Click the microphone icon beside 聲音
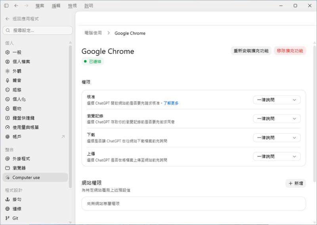Screen dimensions: 317x225 pyautogui.click(x=8, y=80)
